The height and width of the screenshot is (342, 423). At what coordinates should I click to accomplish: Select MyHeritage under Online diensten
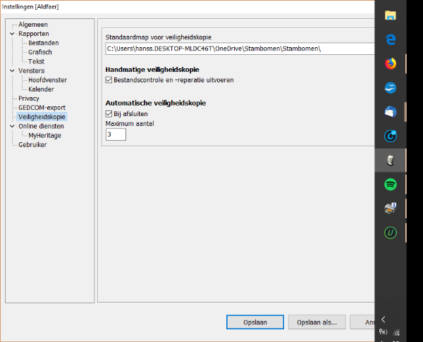coord(44,135)
